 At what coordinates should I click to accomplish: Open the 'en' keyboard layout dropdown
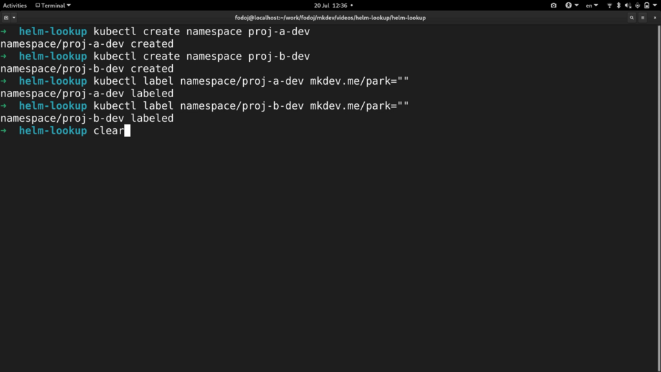tap(591, 6)
